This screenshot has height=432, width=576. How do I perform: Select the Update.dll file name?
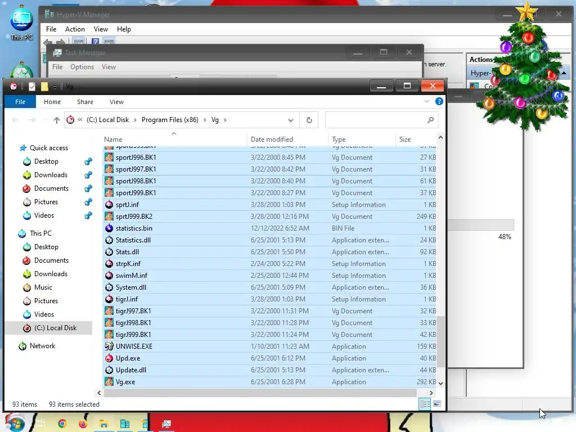click(x=130, y=370)
